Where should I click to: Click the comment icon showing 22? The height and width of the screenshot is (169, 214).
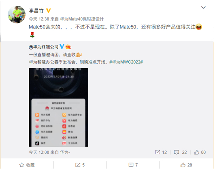coord(176,152)
